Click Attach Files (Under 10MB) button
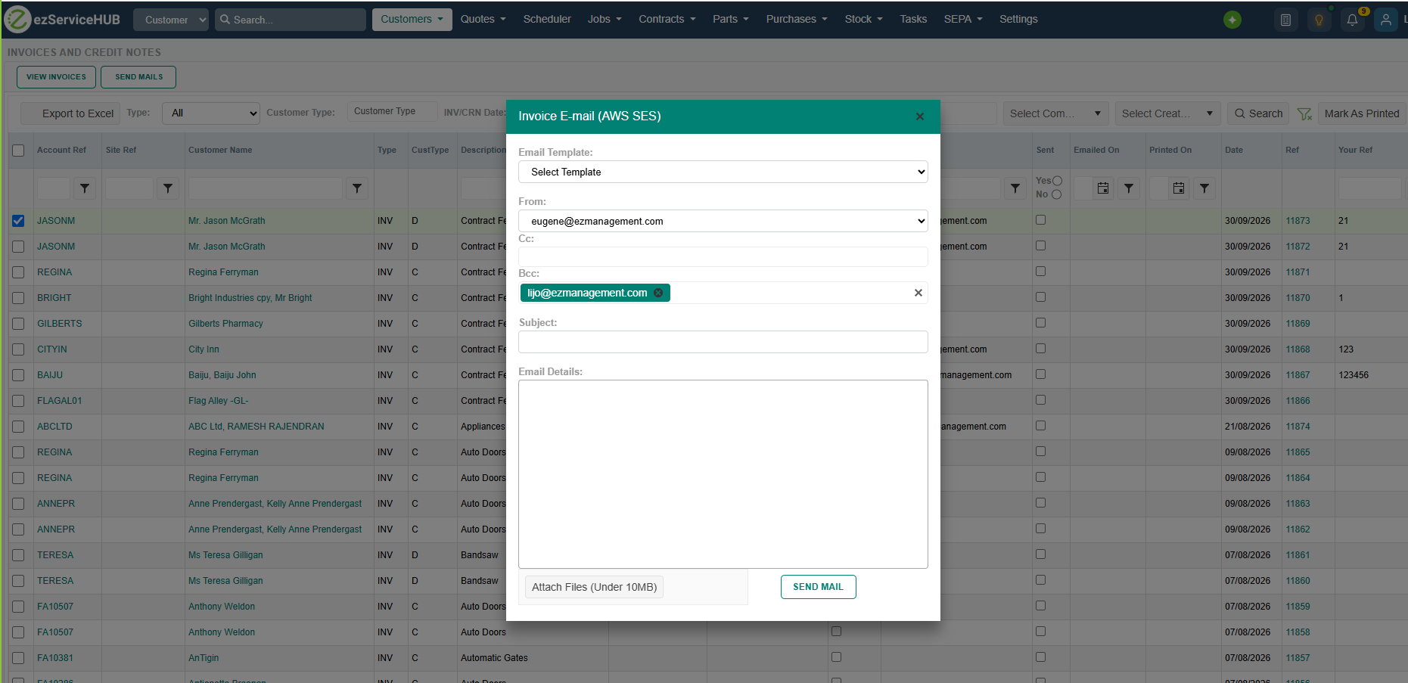Viewport: 1408px width, 683px height. coord(595,587)
